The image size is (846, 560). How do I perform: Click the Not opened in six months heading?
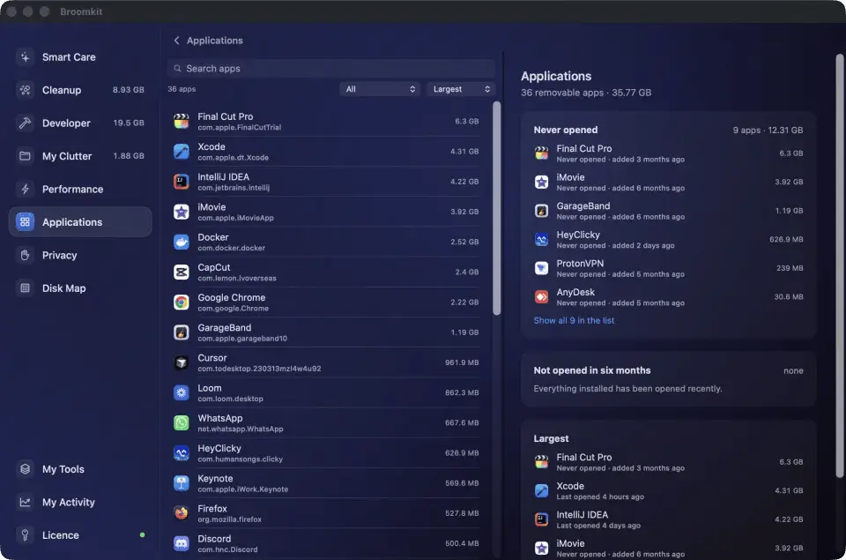coord(592,370)
